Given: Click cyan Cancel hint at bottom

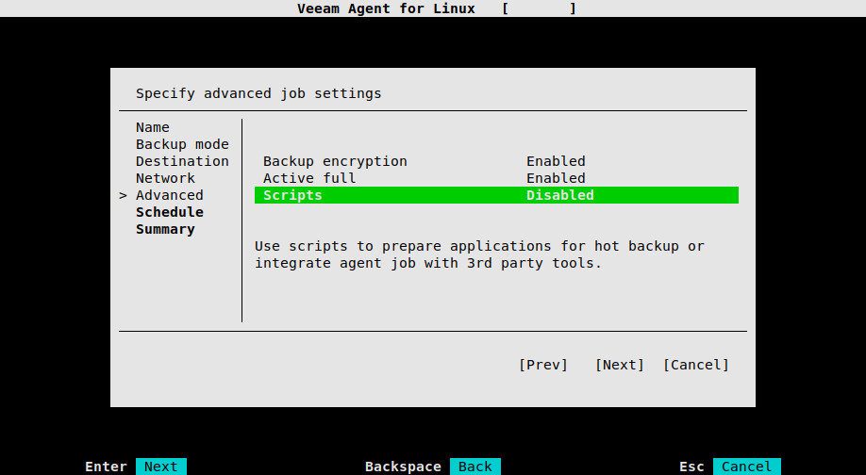Looking at the screenshot, I should click(x=747, y=467).
